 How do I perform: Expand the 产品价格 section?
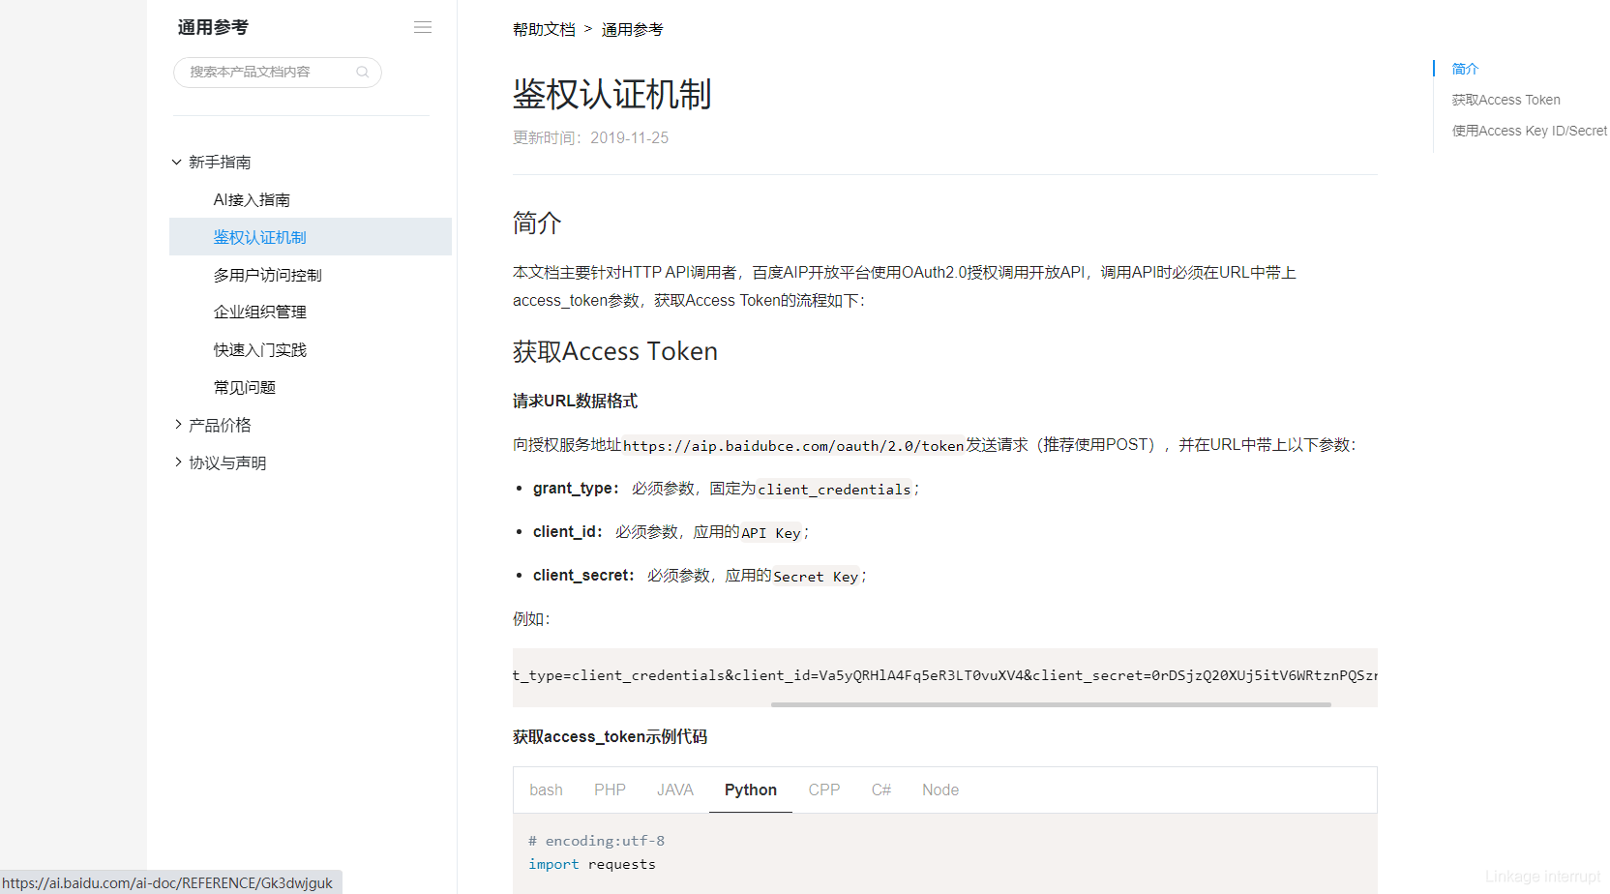219,424
